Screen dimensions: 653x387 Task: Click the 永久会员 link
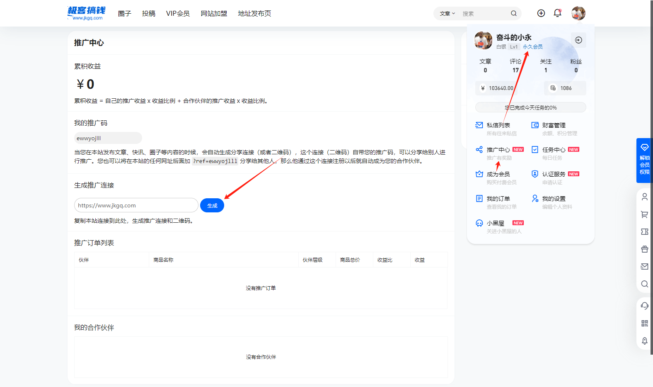coord(532,47)
